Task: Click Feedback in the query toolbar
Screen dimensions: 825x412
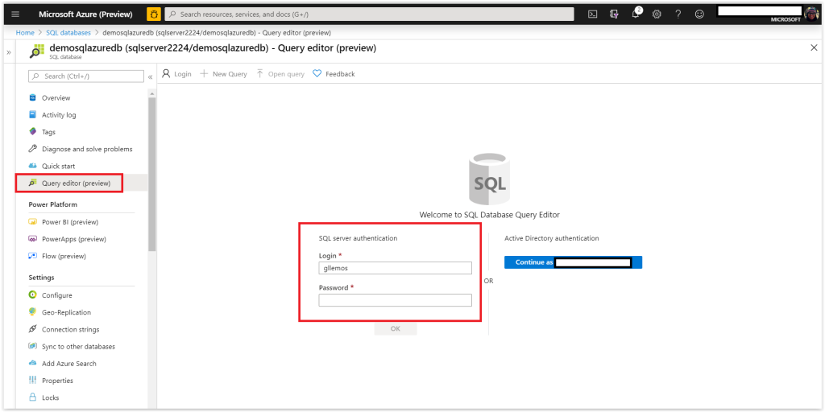Action: [334, 74]
